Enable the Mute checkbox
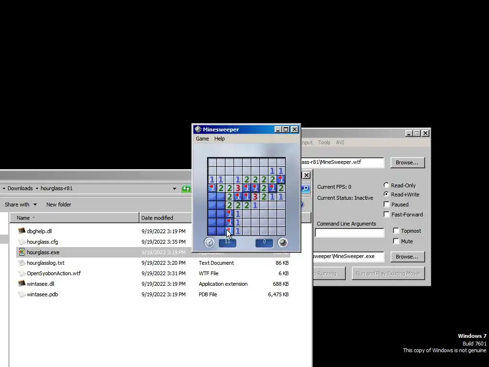Image resolution: width=489 pixels, height=367 pixels. (396, 241)
